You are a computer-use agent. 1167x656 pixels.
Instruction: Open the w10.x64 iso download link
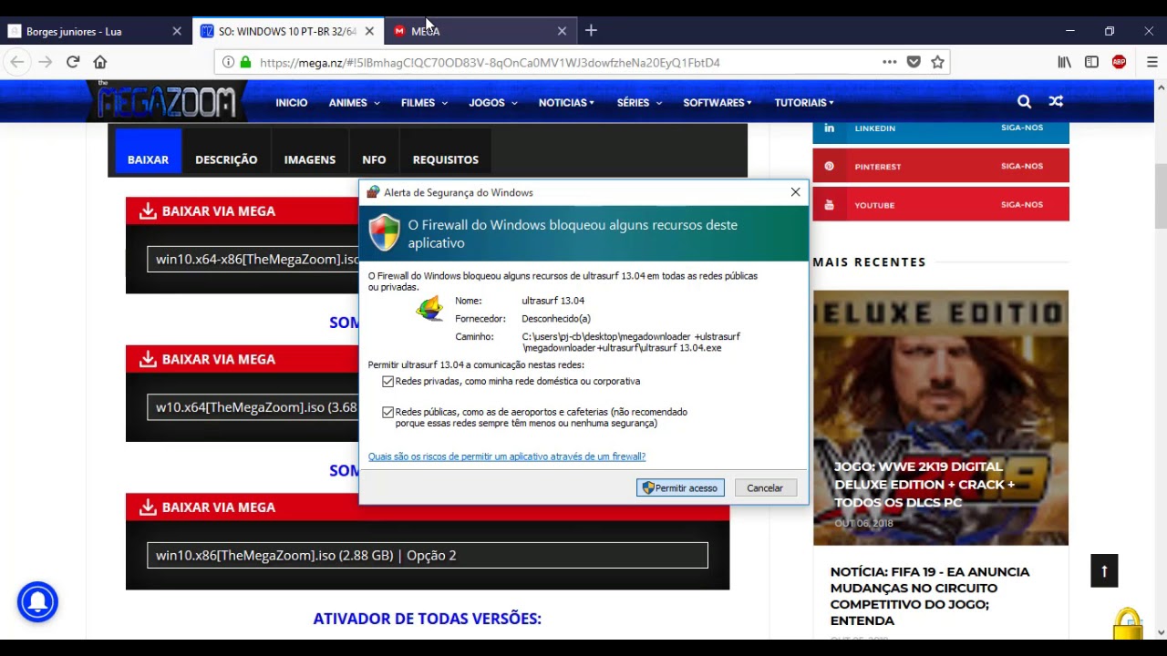[x=253, y=407]
